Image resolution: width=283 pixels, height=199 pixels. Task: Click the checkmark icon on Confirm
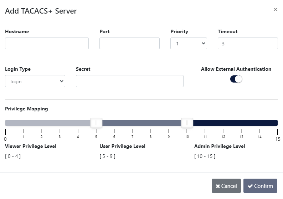coord(250,186)
